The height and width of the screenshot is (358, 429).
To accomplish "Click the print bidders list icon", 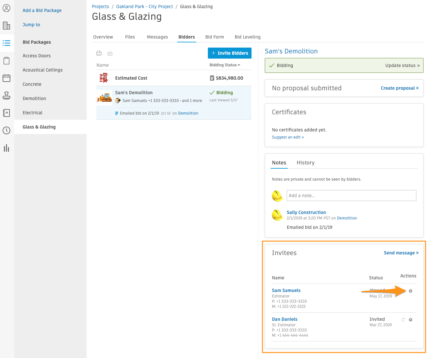I will (x=99, y=53).
